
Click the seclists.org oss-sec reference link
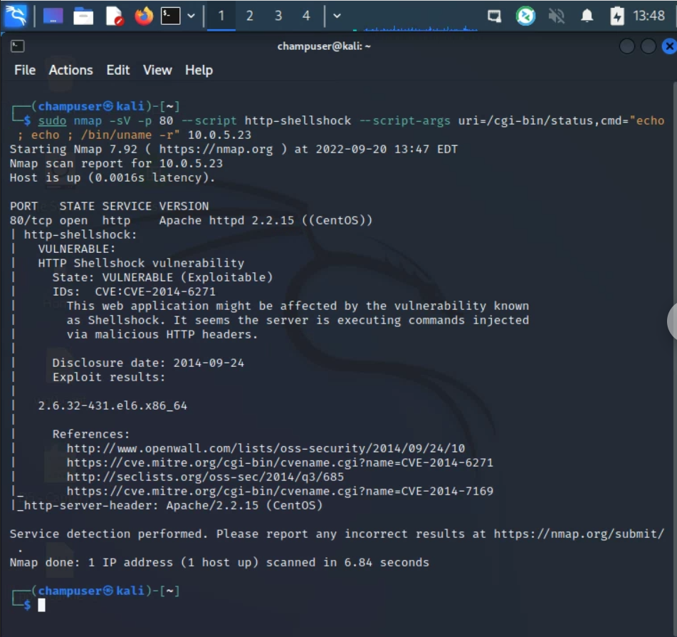click(205, 477)
